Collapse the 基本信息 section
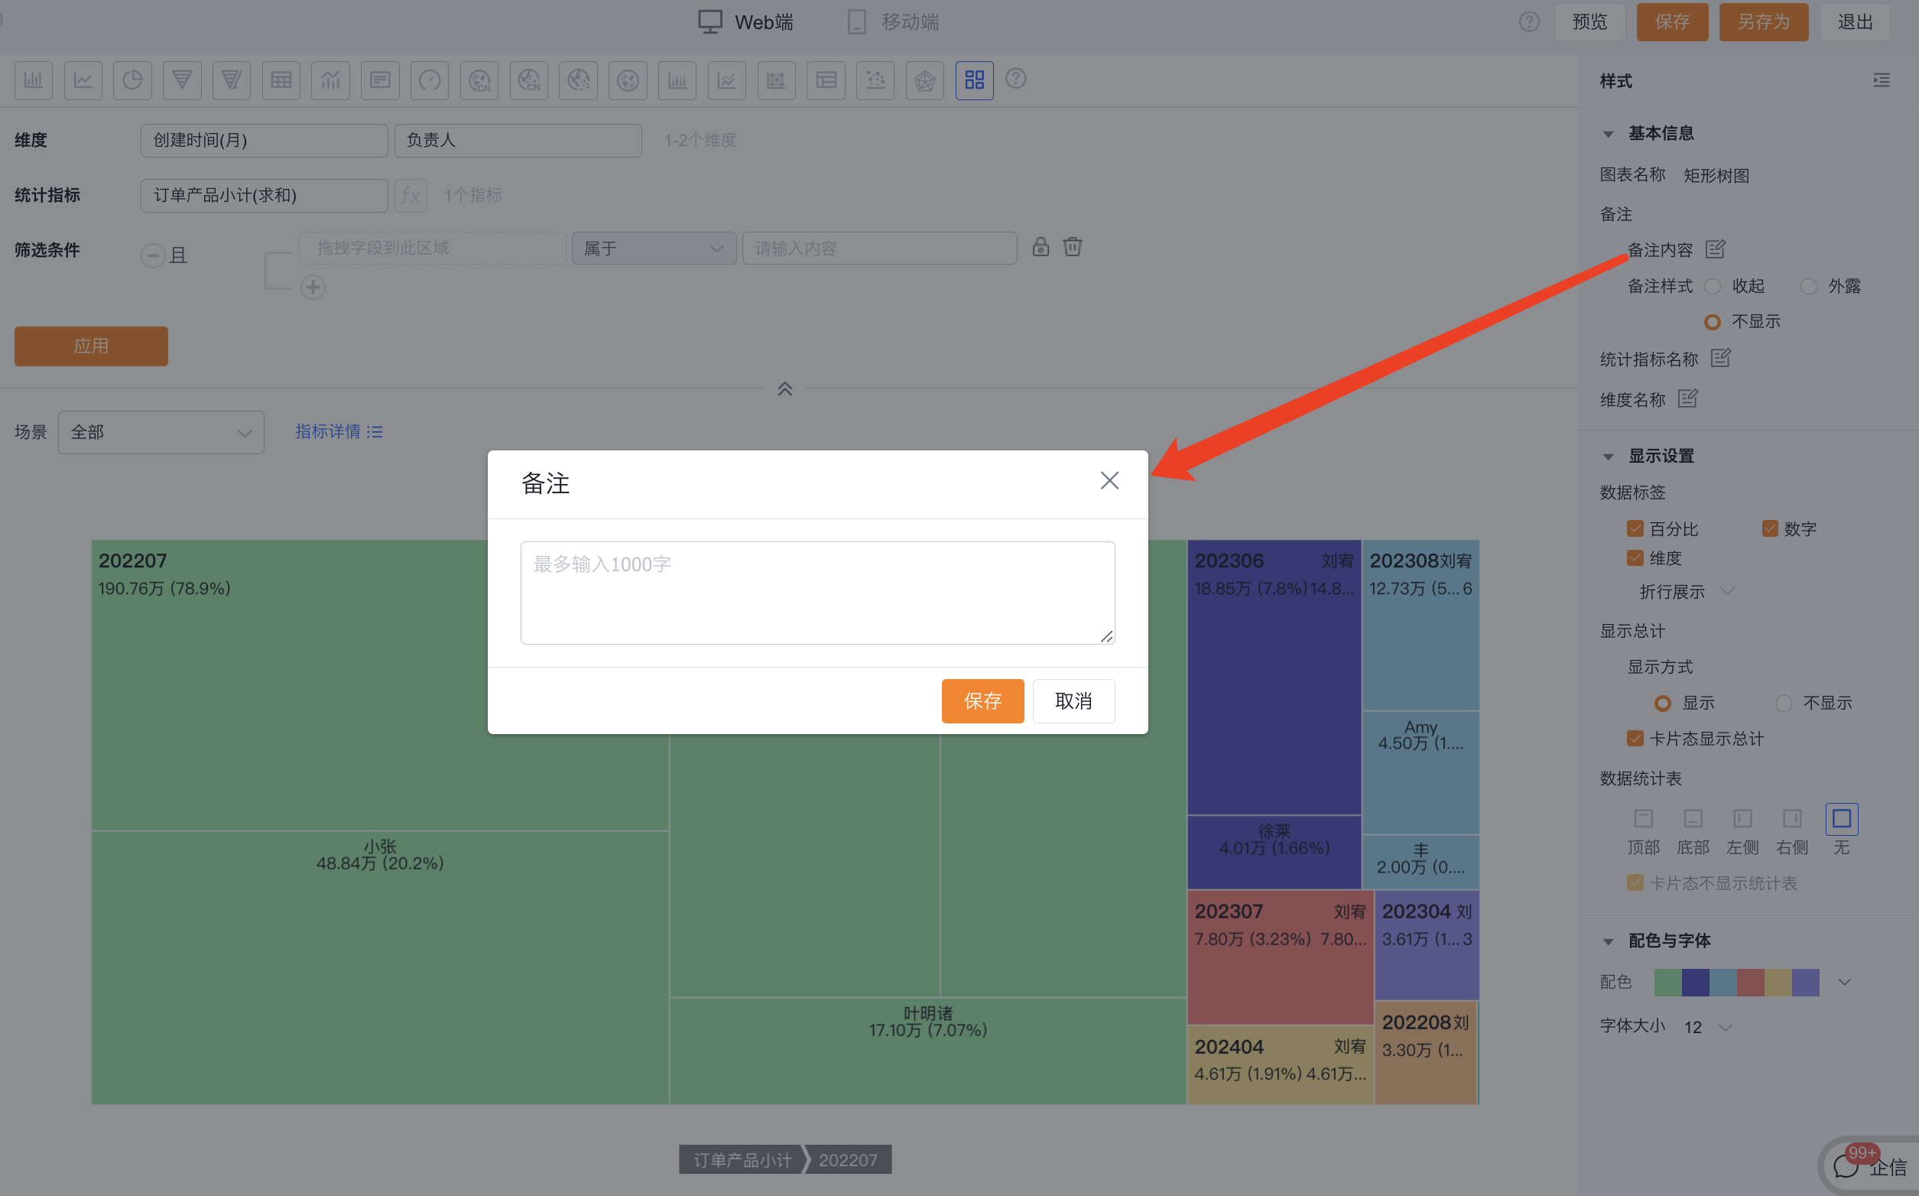 [1609, 135]
